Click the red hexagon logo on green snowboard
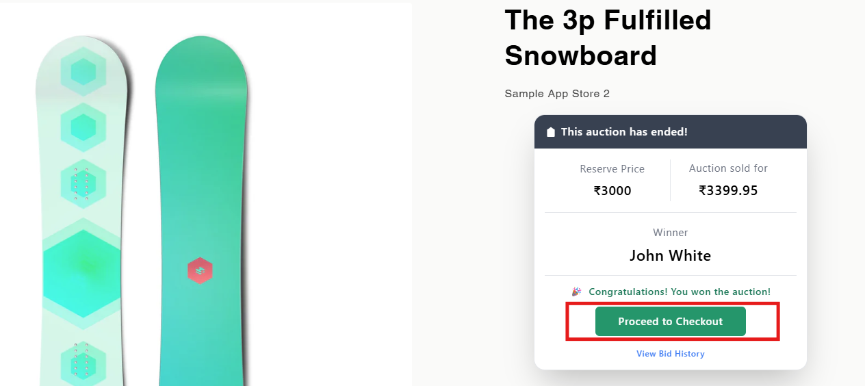Image resolution: width=865 pixels, height=386 pixels. click(x=200, y=272)
